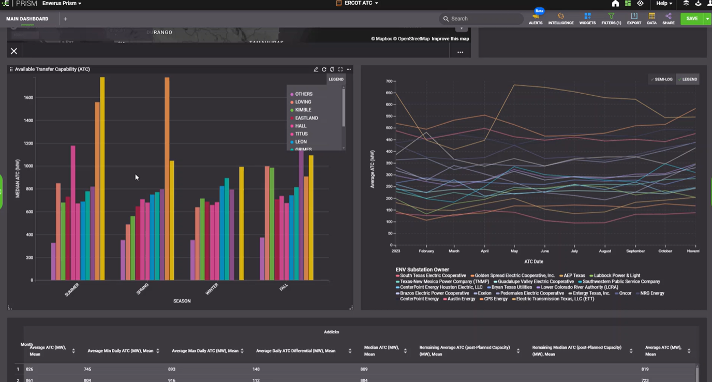Refresh the Available Transfer Capability chart
The image size is (712, 382).
coord(324,69)
